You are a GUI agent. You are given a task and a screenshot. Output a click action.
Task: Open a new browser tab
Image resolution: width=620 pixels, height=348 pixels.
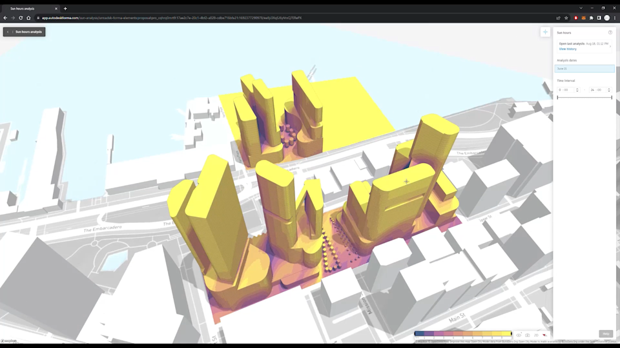pyautogui.click(x=65, y=8)
